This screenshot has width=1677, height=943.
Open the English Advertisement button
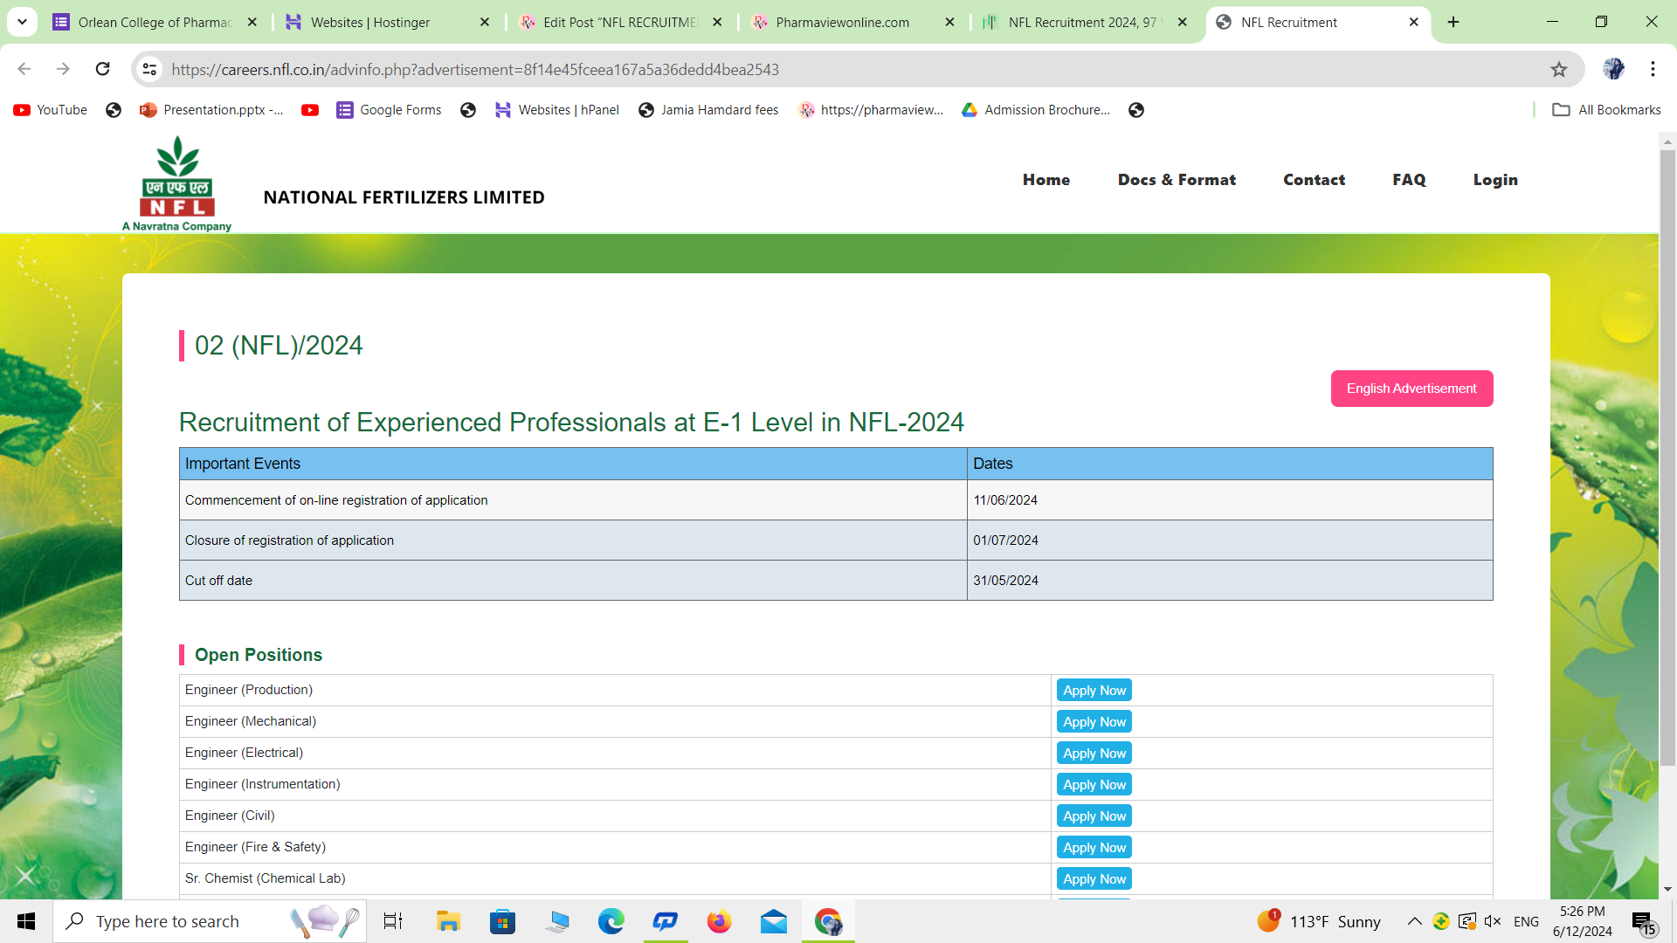1411,389
